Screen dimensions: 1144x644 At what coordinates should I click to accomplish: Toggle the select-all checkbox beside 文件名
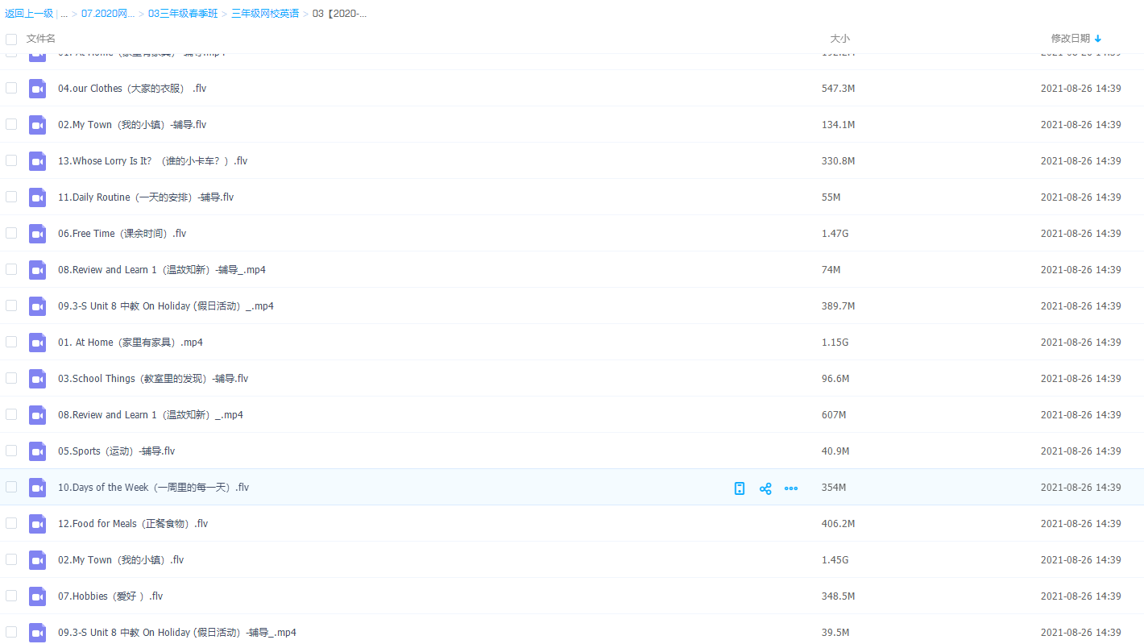click(11, 39)
